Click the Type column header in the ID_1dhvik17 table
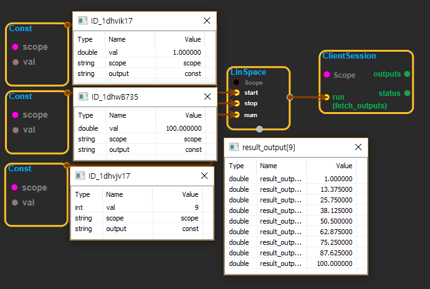430x289 pixels. [85, 39]
